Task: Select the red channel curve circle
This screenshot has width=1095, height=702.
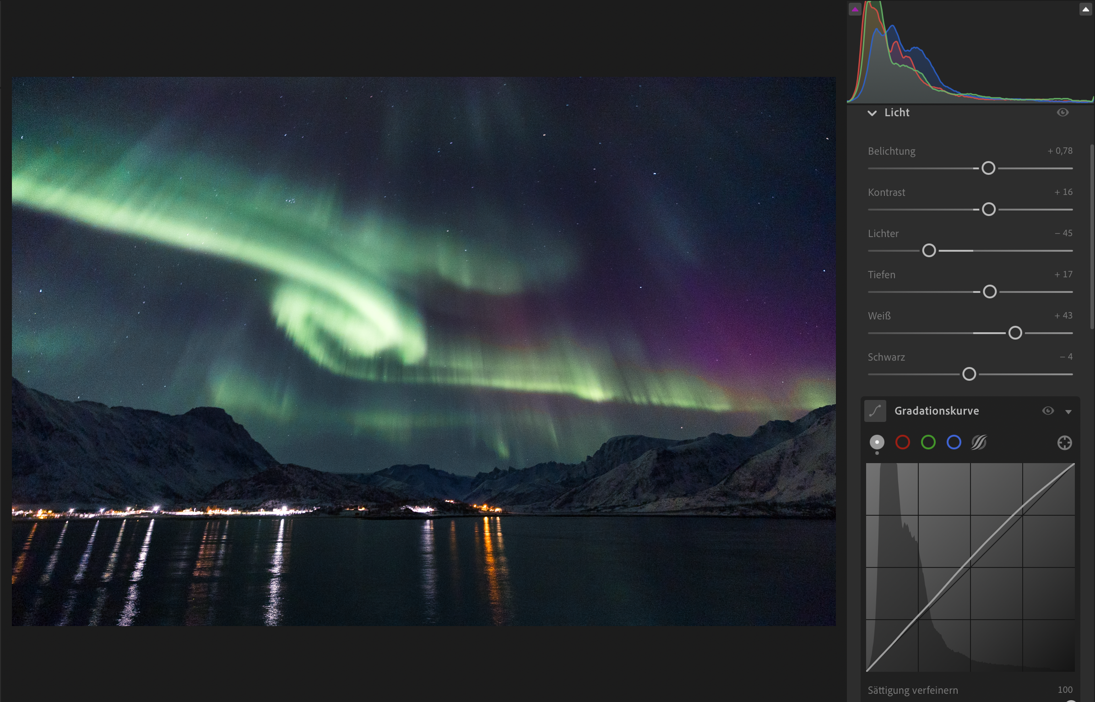Action: click(903, 443)
